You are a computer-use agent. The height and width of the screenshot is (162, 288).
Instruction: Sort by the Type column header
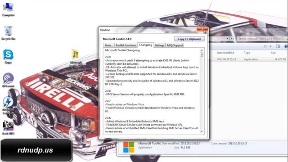click(x=247, y=53)
